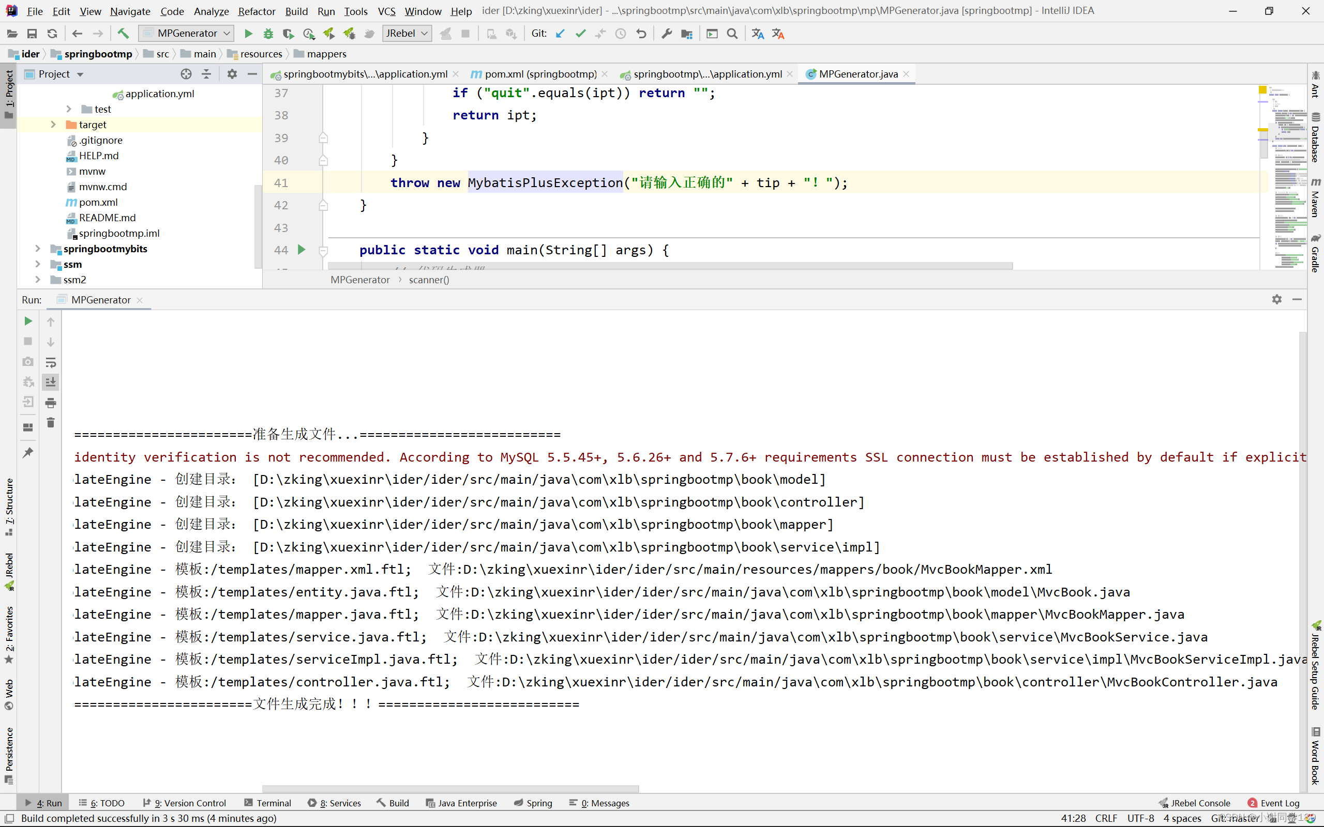Build project with the hammer icon

point(123,34)
